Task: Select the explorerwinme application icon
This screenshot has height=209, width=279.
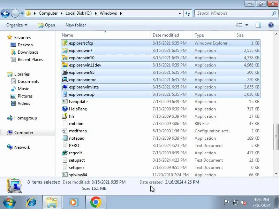Action: 65,80
